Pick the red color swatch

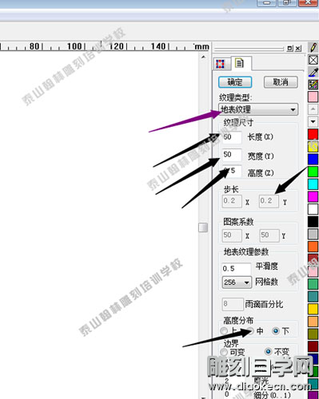pos(313,134)
